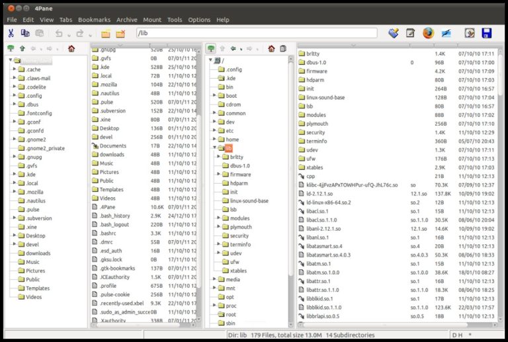The width and height of the screenshot is (508, 342).
Task: Open the Archive menu
Action: coord(127,20)
